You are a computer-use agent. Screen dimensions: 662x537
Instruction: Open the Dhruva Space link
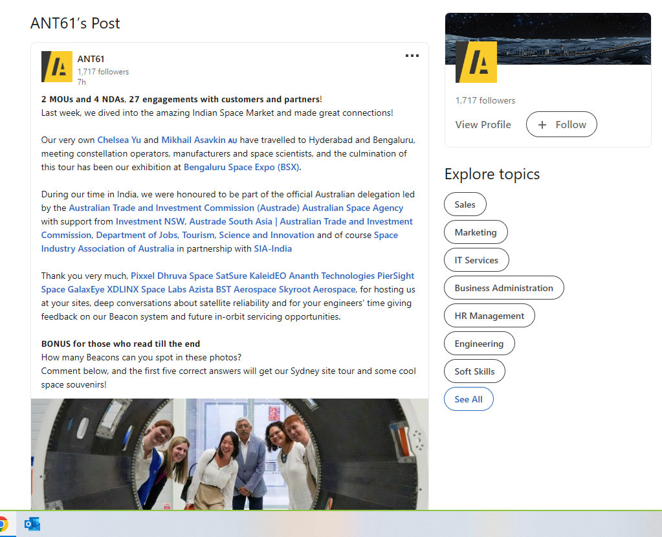point(185,276)
